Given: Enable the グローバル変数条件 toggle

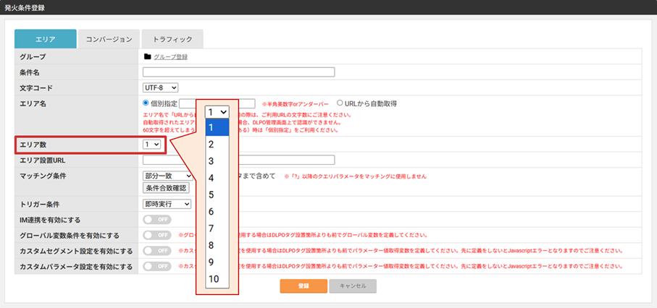Looking at the screenshot, I should tap(157, 235).
